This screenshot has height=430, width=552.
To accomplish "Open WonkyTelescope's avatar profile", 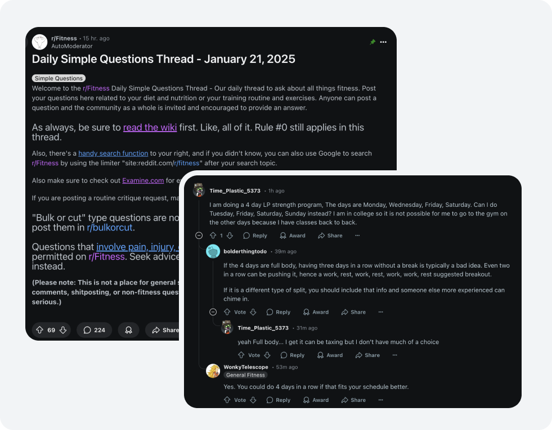I will 213,371.
